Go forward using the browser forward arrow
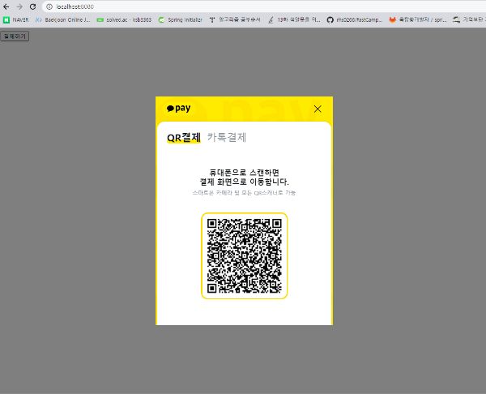 [19, 6]
